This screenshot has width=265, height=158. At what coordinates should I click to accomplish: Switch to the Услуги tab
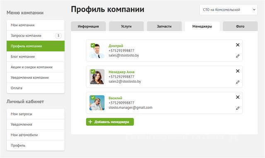126,26
